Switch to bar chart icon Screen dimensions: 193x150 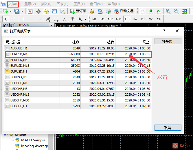pyautogui.click(x=142, y=11)
